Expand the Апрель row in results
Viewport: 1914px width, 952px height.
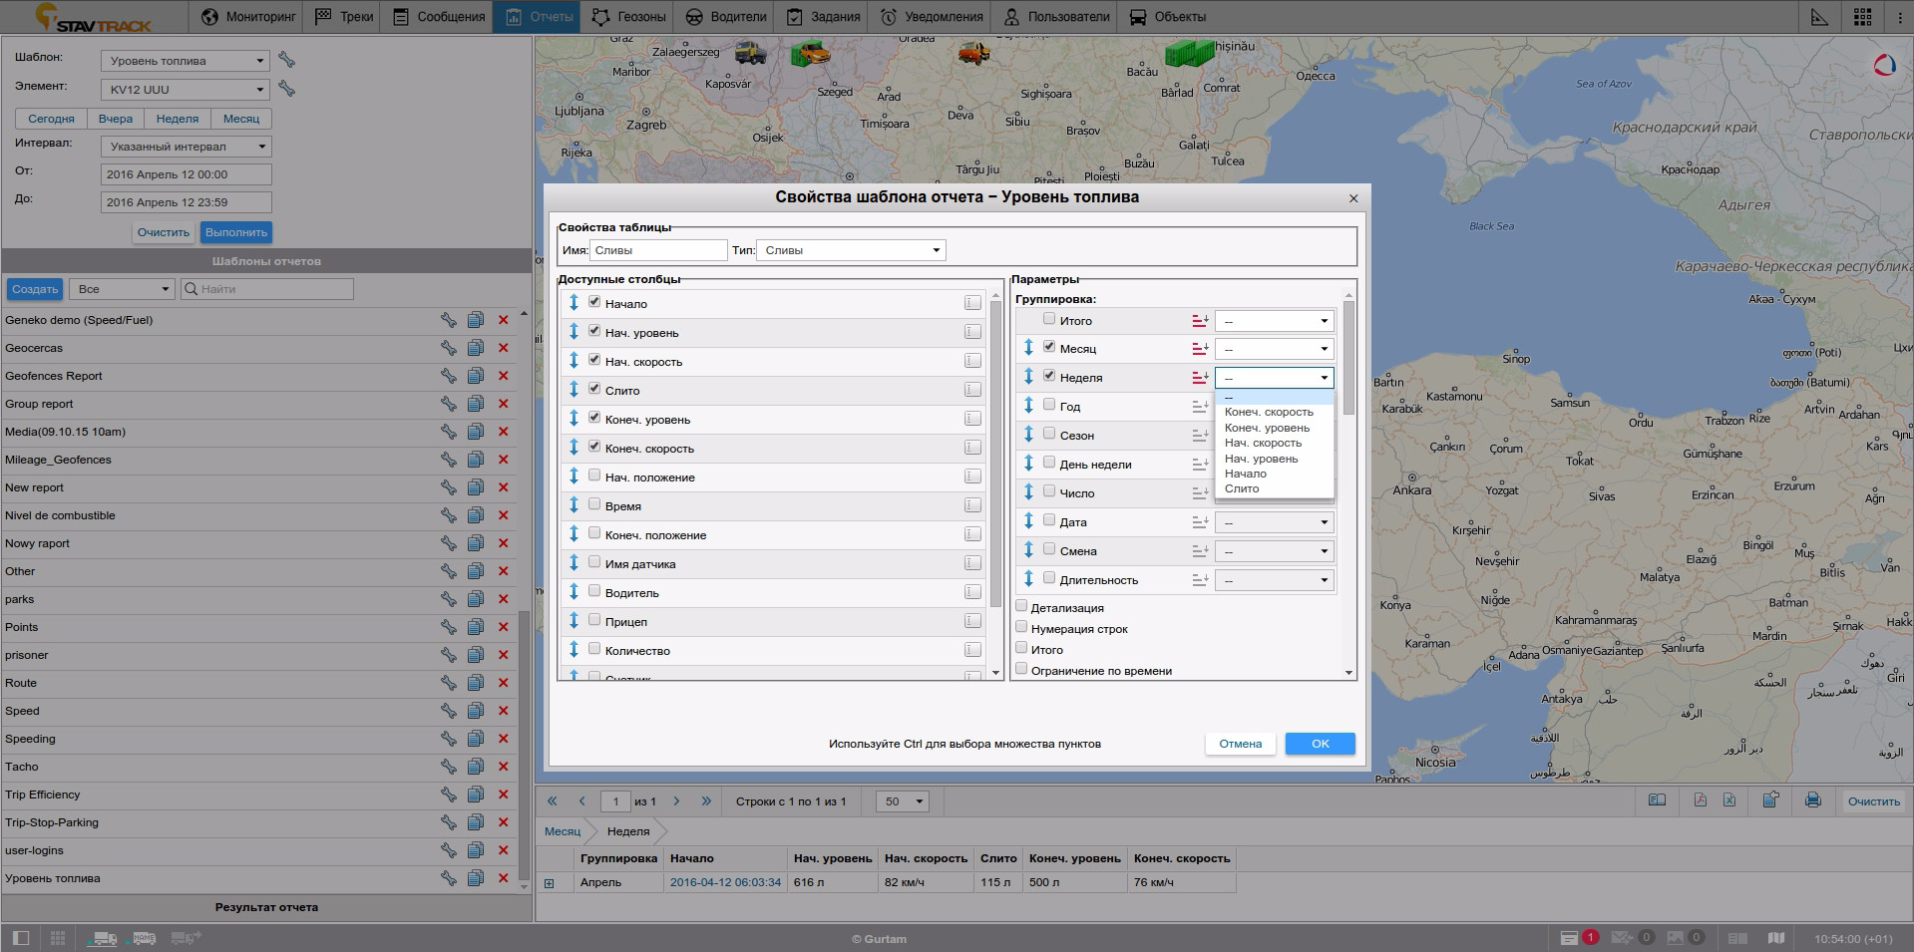pos(549,883)
